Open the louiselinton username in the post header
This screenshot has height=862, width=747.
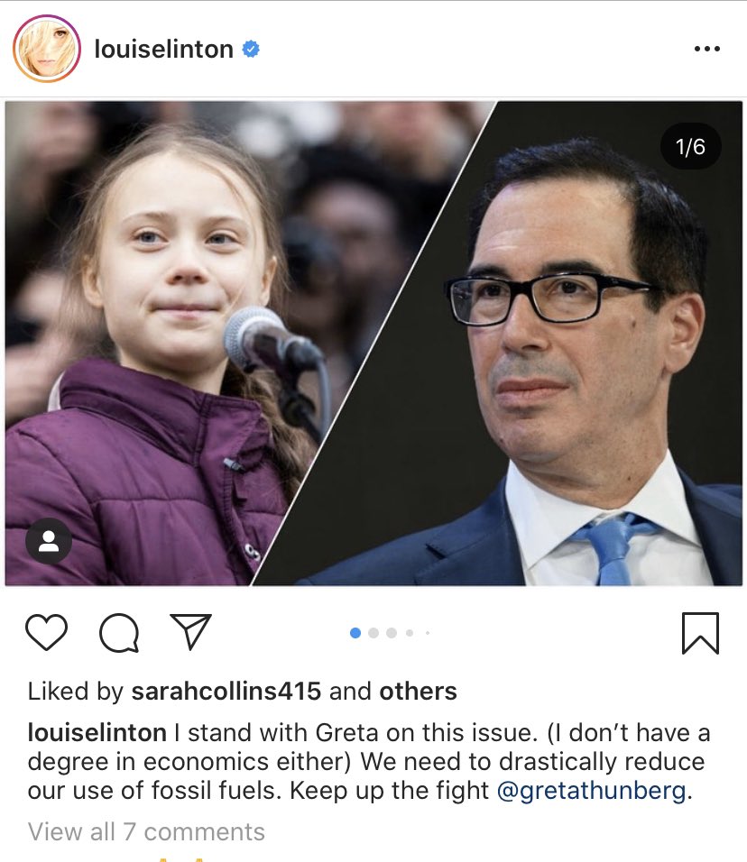(164, 49)
